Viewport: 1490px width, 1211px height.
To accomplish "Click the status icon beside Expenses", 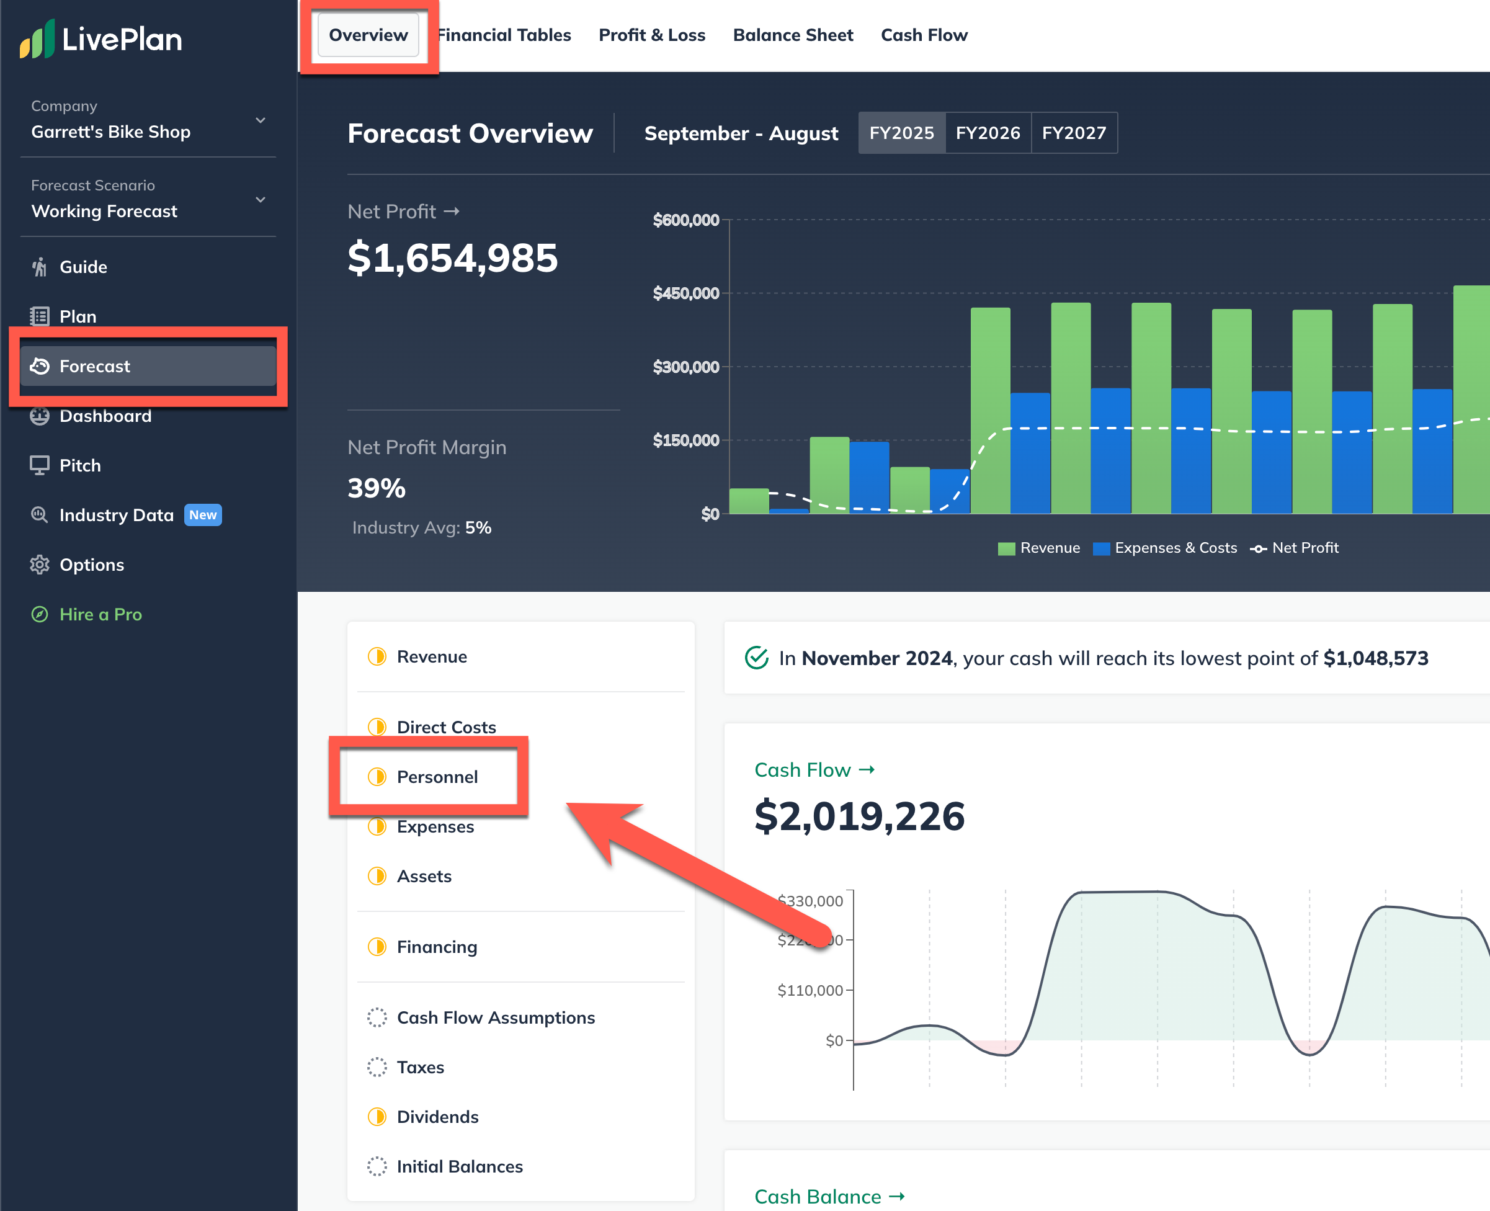I will pos(377,826).
